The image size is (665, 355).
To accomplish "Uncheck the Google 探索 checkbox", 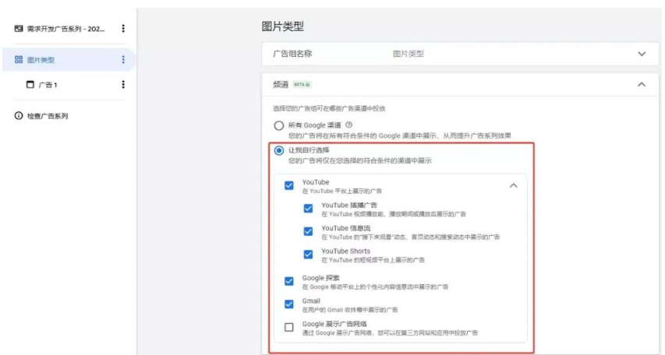I will click(x=288, y=281).
